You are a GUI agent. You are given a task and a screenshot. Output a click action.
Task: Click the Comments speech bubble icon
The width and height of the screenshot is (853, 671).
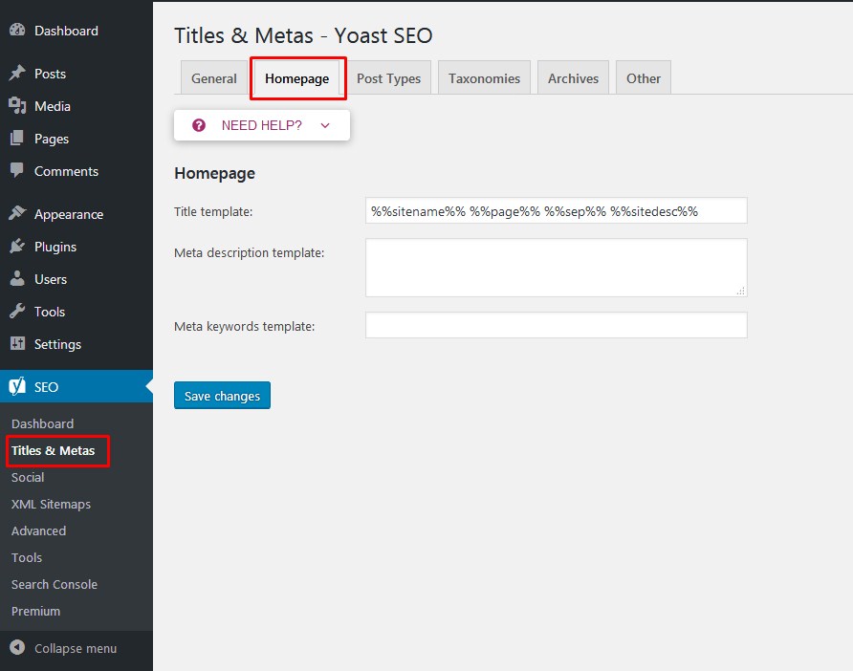[17, 170]
